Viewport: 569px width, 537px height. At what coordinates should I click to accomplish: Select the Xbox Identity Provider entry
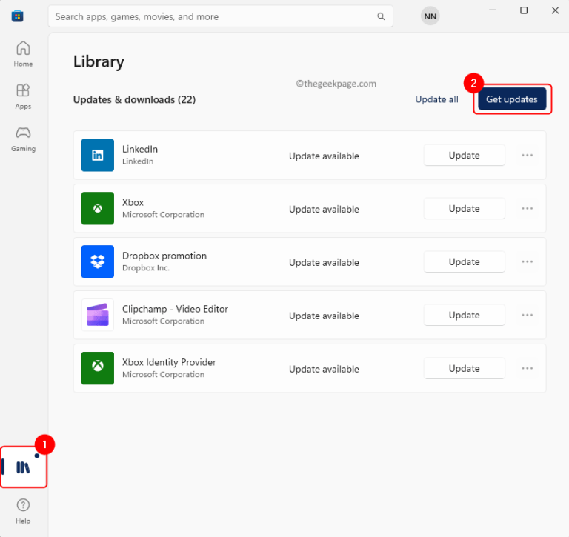pyautogui.click(x=169, y=363)
